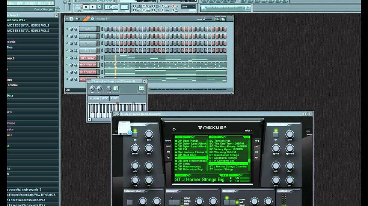Select preset ST Goldsmith Strings
Screen dimensions: 368x206
tap(223, 158)
